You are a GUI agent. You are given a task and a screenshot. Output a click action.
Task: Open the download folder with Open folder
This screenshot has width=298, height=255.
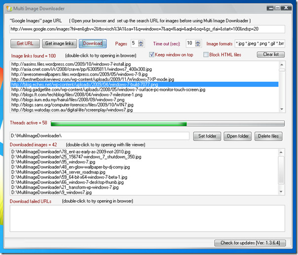click(x=238, y=136)
